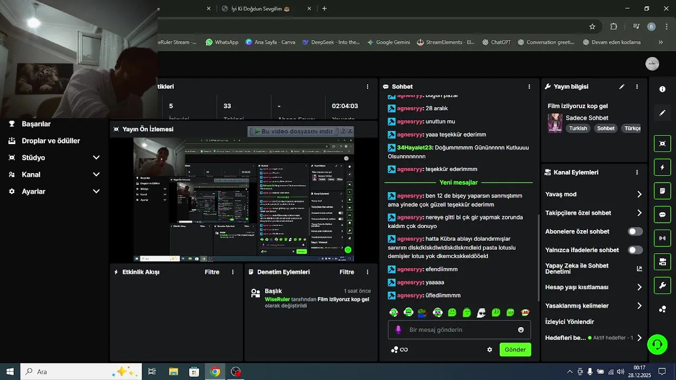The image size is (676, 380).
Task: Click the help question mark on download overlay
Action: click(343, 131)
